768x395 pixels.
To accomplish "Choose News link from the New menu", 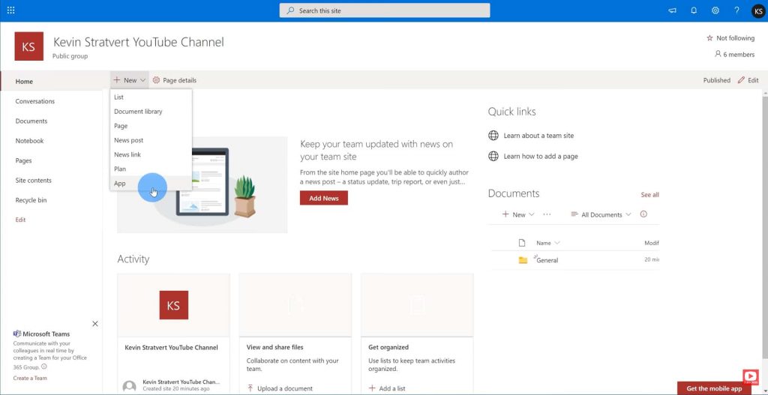I will [x=151, y=154].
